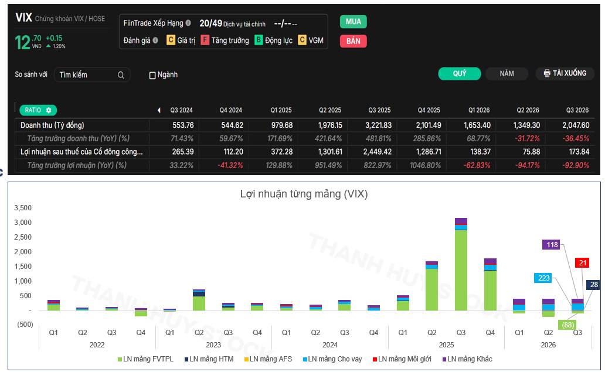Click the green MUA buy button
Viewport: 605px width, 372px height.
353,22
